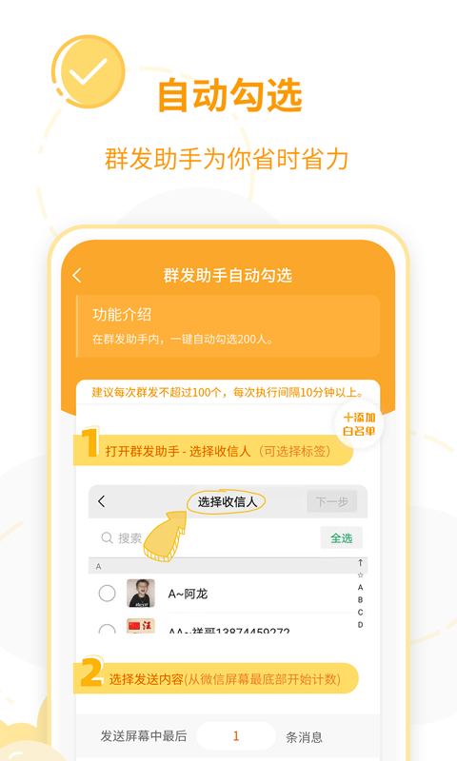Tap the back arrow beside 选择收信人
Screen dimensions: 457x761
(102, 501)
